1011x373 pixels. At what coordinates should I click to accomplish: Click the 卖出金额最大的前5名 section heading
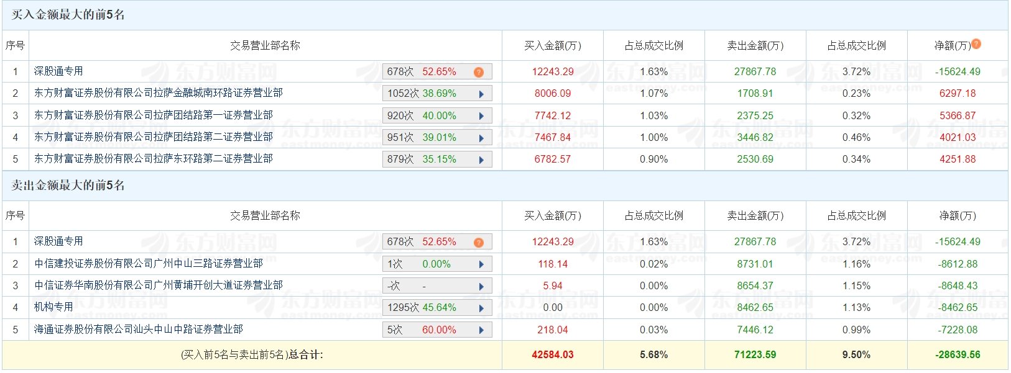68,186
